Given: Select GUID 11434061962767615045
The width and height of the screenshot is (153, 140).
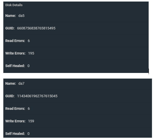Looking at the screenshot, I should click(x=37, y=96).
